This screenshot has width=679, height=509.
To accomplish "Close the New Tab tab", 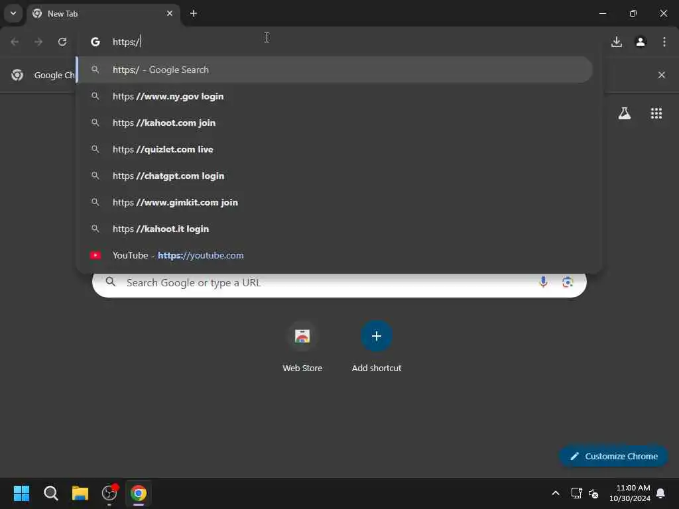I will [169, 13].
